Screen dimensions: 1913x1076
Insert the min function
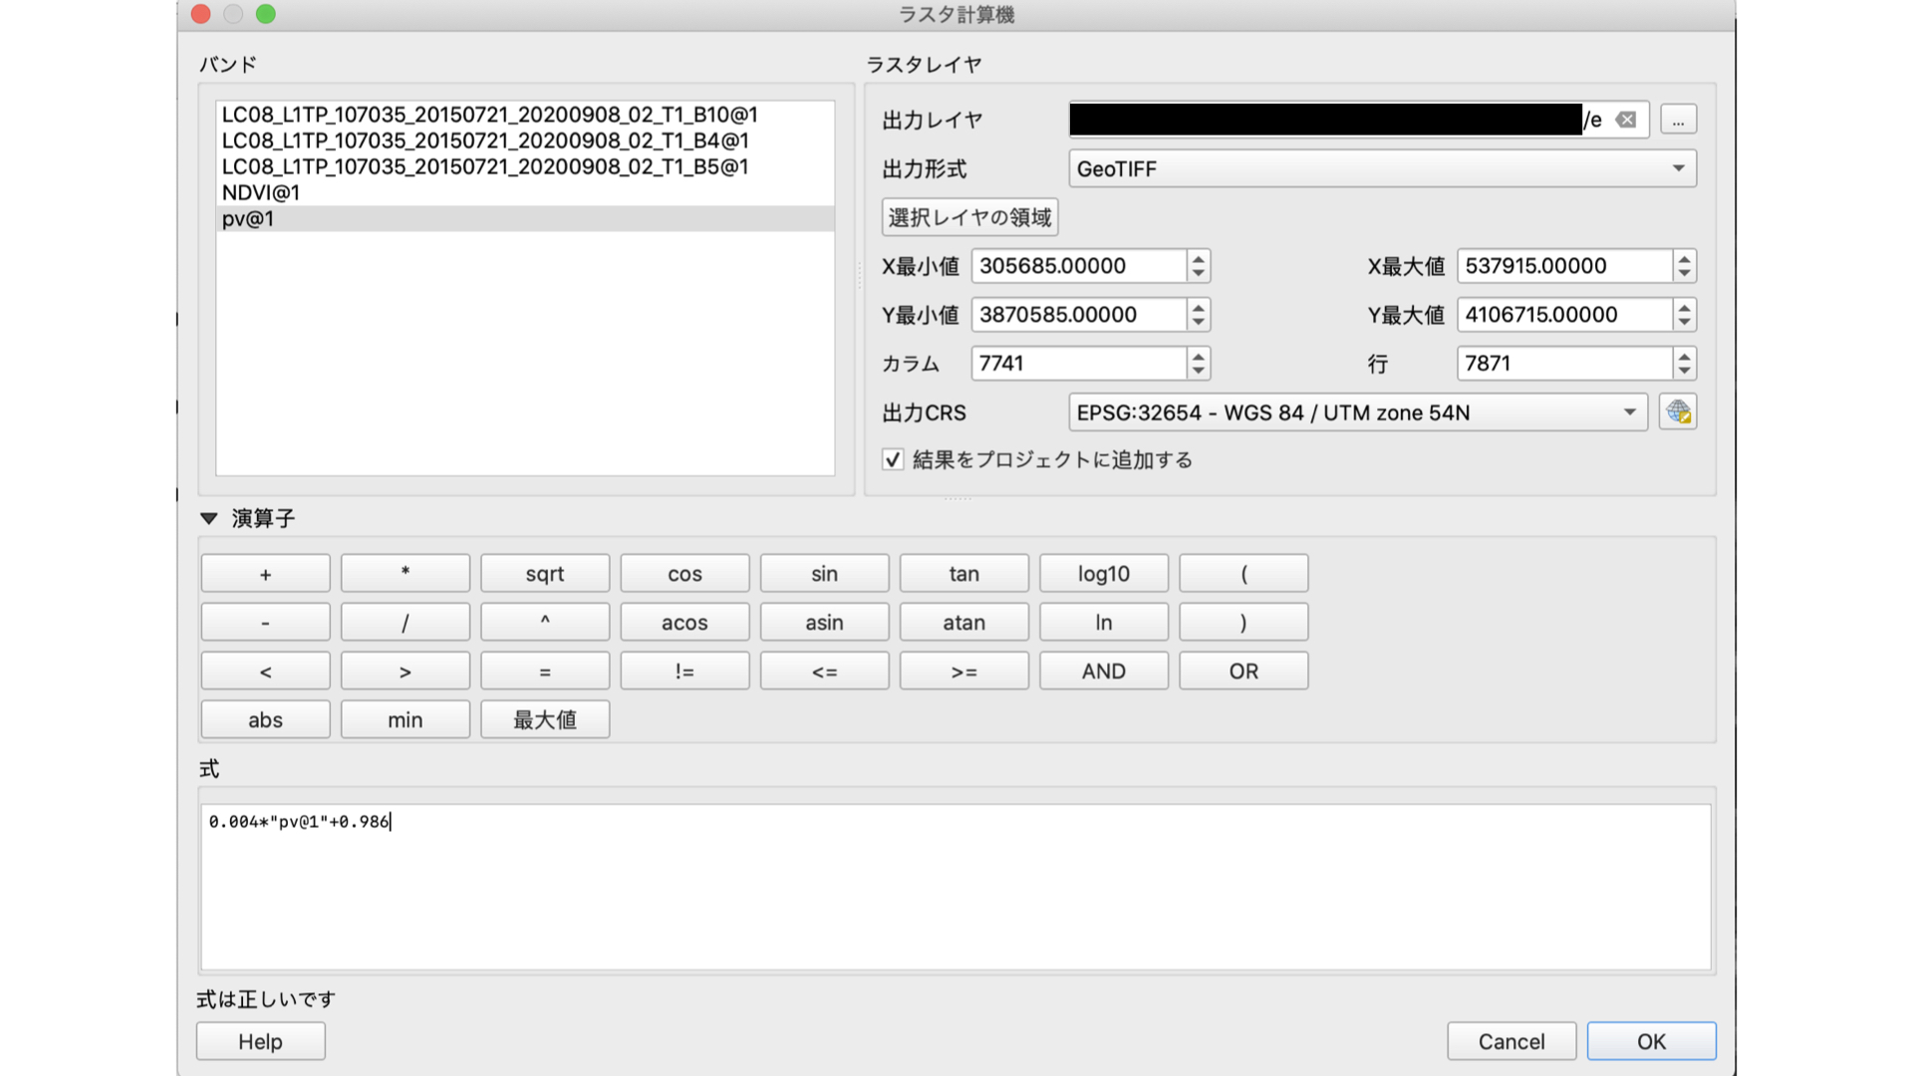coord(406,720)
